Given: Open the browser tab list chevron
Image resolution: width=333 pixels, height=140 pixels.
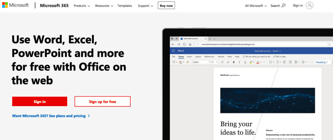Looking at the screenshot, I should 215,39.
